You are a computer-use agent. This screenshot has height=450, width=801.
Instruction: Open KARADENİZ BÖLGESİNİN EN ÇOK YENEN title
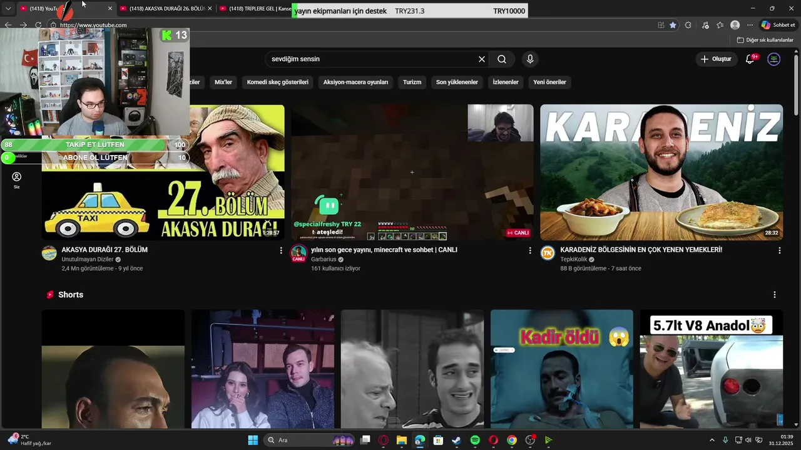tap(641, 250)
